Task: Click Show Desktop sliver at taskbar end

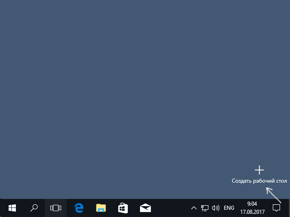Action: 289,208
